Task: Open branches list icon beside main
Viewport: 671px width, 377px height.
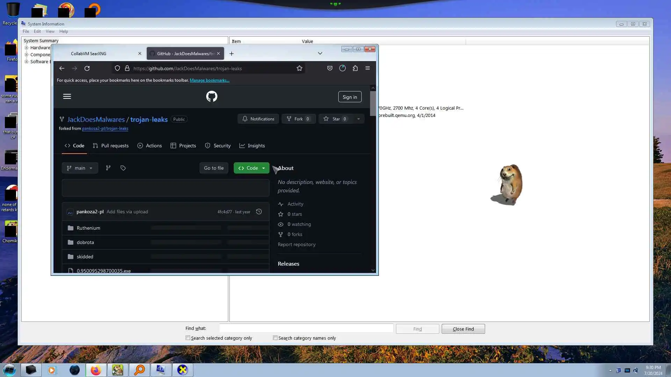Action: pos(108,168)
